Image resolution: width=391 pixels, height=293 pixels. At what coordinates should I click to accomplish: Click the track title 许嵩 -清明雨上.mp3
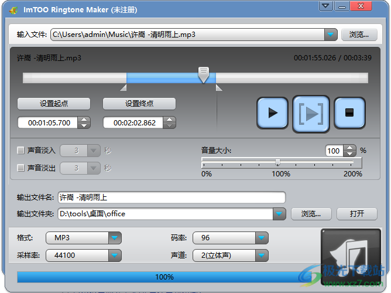tap(49, 58)
